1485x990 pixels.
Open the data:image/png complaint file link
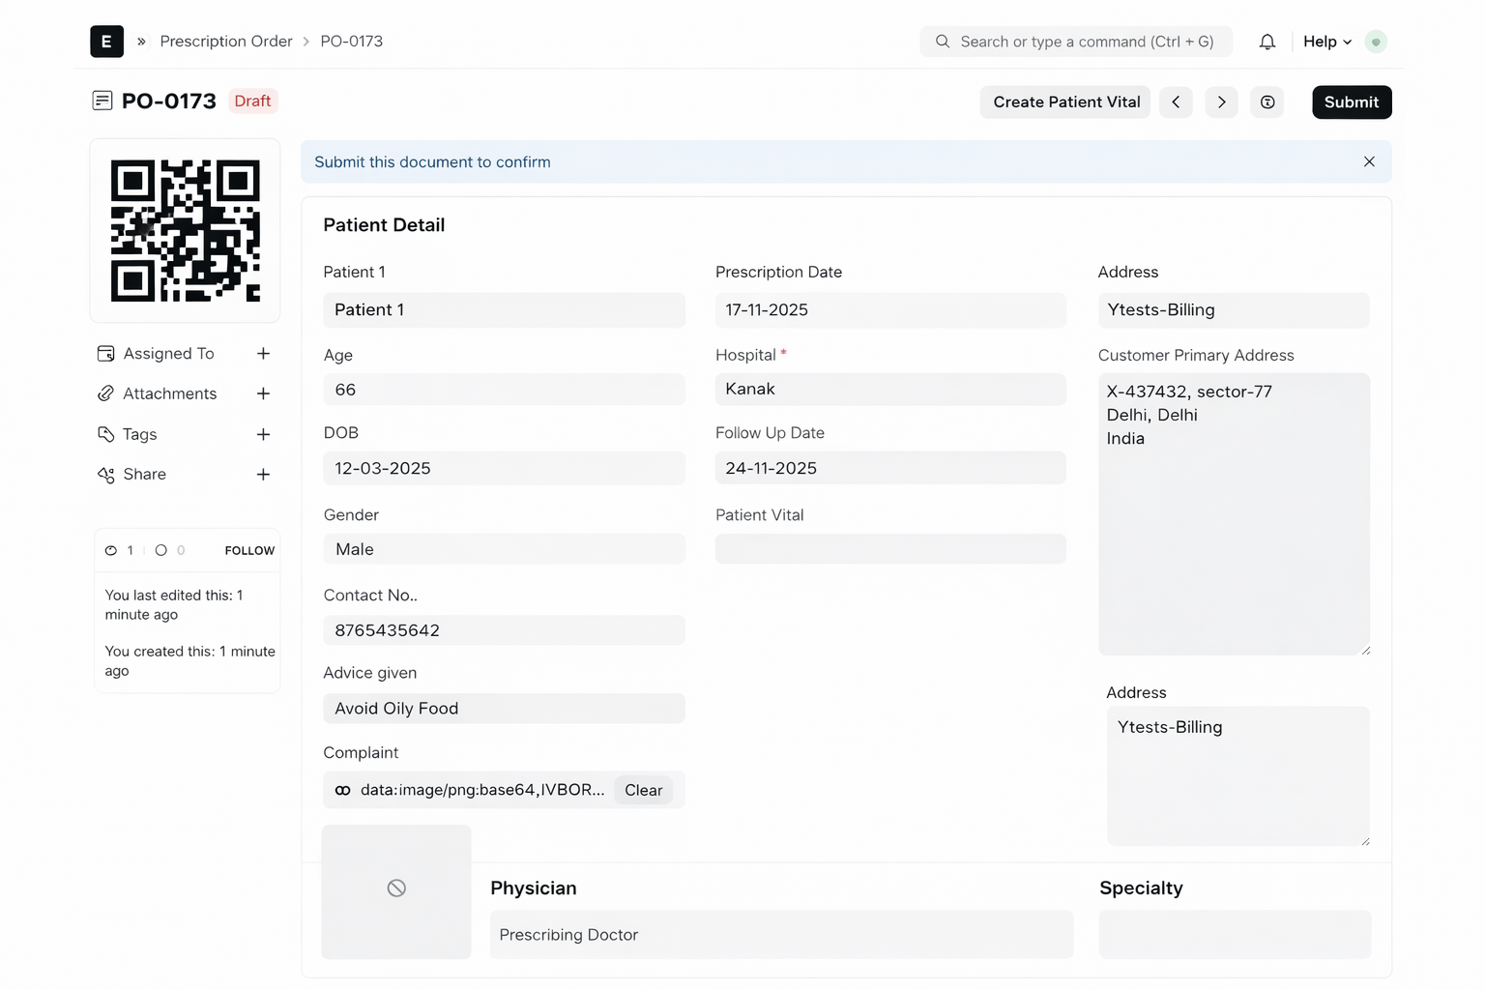[x=482, y=790]
